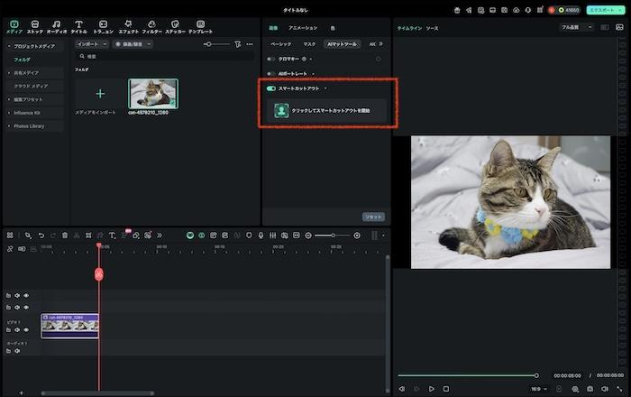Switch to the アニメーション tab

pos(302,28)
